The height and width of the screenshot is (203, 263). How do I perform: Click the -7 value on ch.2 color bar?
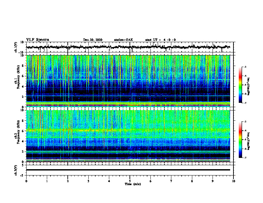pos(245,158)
